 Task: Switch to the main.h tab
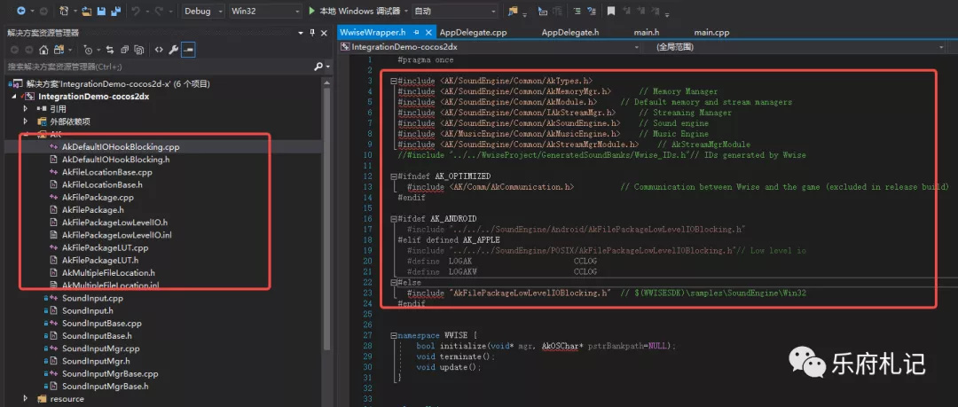tap(647, 33)
